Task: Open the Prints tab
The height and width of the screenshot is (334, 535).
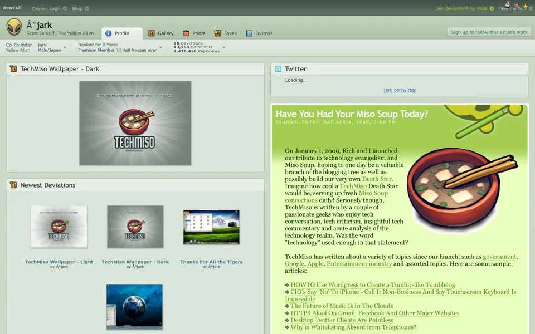Action: coord(194,33)
